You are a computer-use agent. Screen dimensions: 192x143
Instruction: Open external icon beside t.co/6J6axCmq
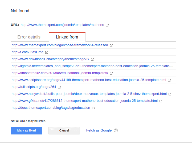coord(47,52)
